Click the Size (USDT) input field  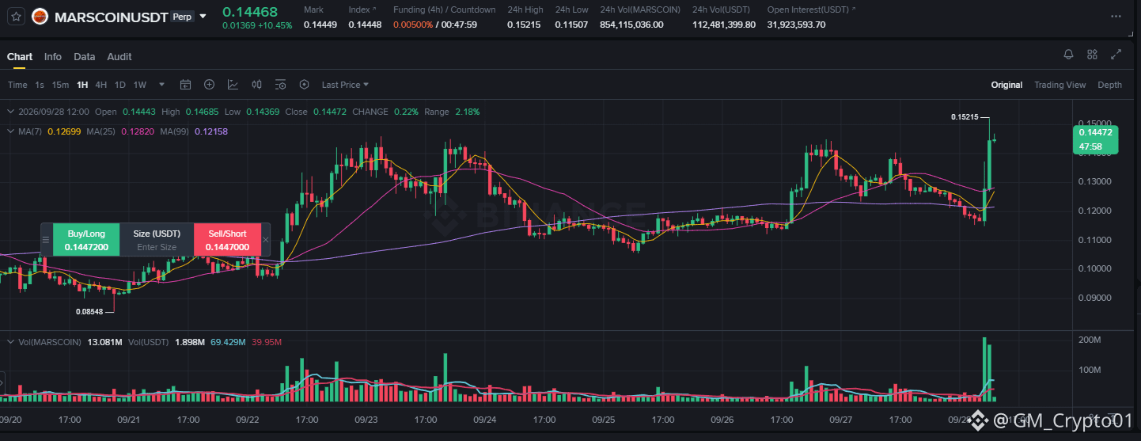(157, 247)
